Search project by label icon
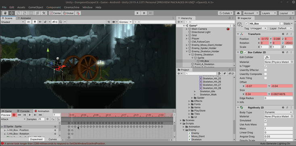Screen dimensions: 296x146 [225, 74]
